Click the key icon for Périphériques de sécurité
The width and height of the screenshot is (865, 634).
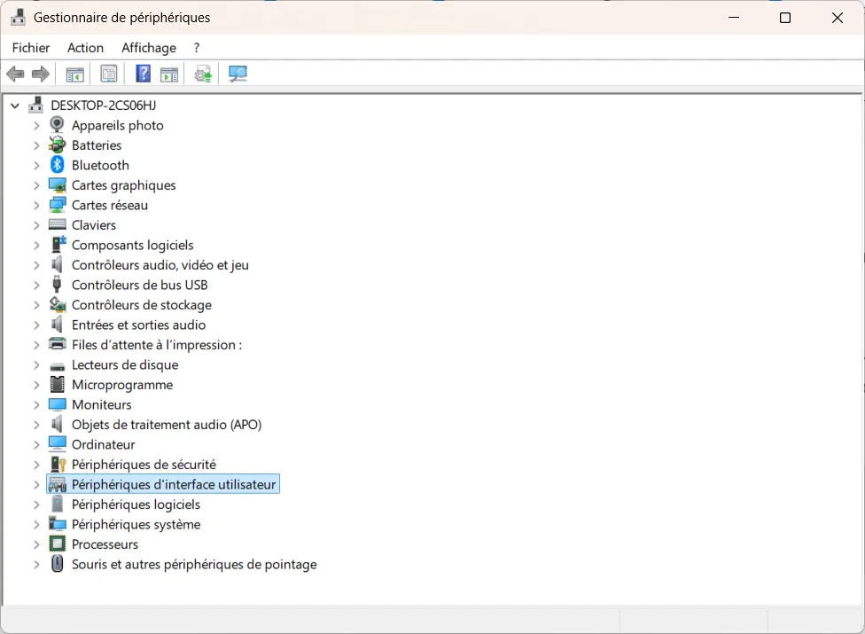click(58, 464)
